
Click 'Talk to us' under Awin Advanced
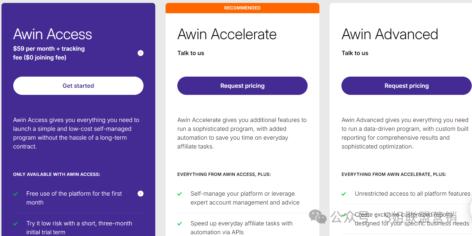coord(355,53)
